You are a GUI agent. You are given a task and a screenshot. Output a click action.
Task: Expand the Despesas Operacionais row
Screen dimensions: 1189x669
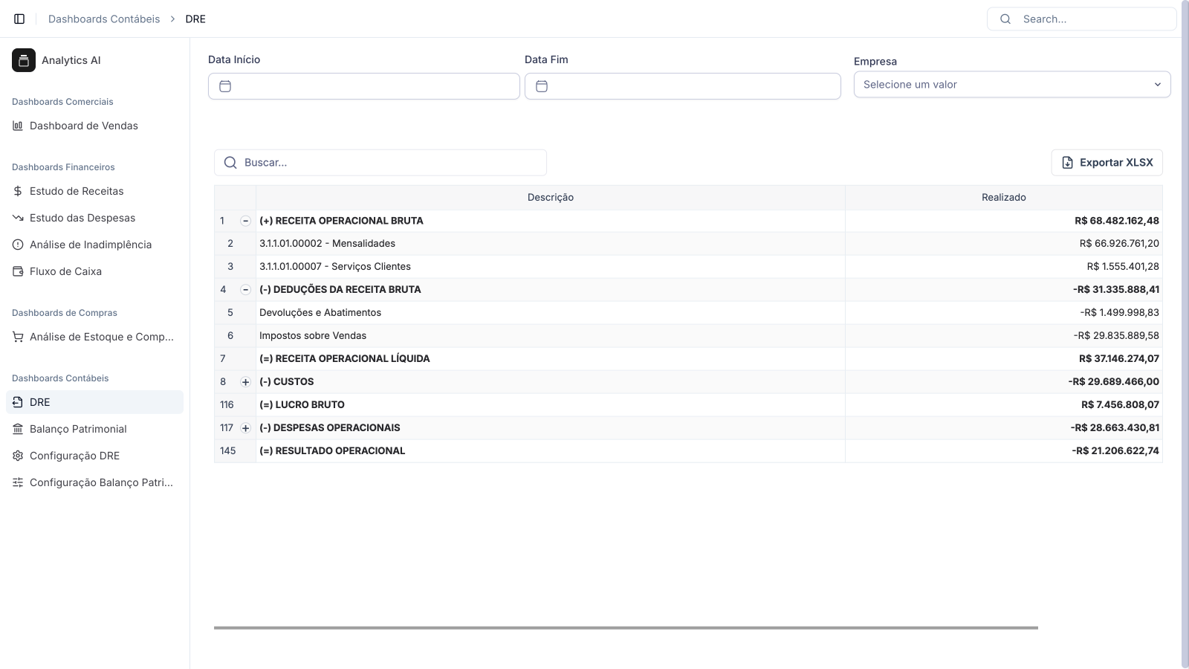[245, 428]
